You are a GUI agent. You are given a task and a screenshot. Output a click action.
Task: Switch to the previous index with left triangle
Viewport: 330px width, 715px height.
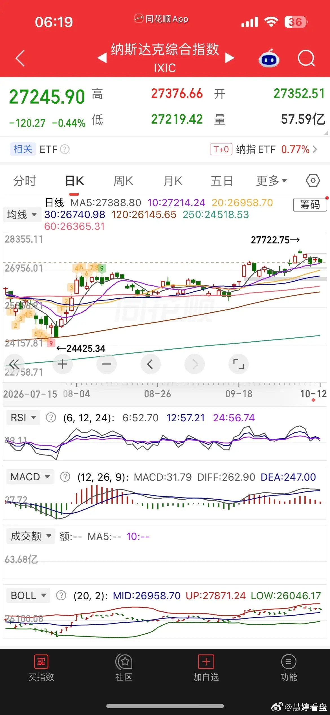pos(102,58)
